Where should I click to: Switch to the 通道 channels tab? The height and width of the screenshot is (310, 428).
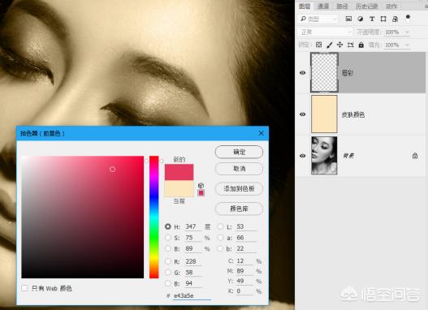tap(323, 6)
